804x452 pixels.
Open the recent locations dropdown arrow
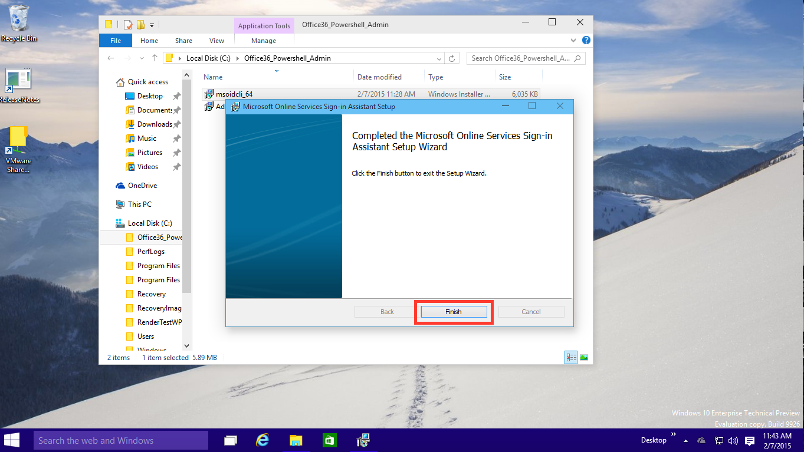coord(142,58)
